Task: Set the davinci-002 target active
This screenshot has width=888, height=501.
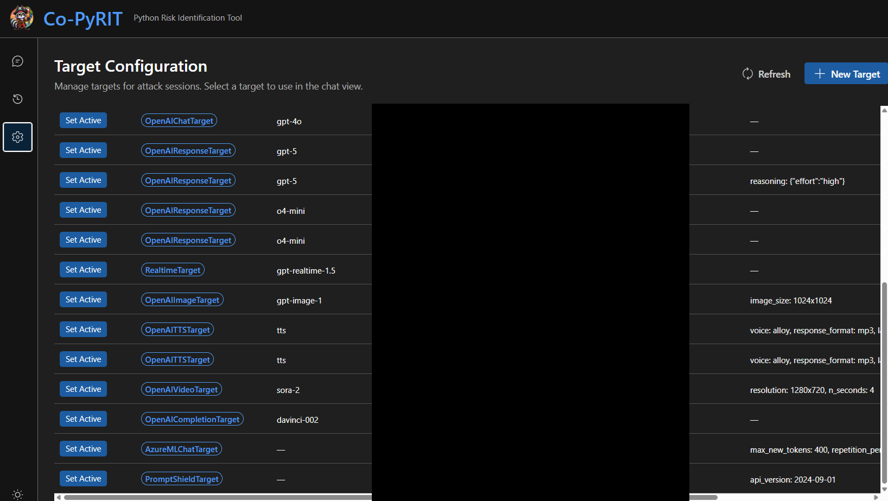Action: [x=83, y=419]
